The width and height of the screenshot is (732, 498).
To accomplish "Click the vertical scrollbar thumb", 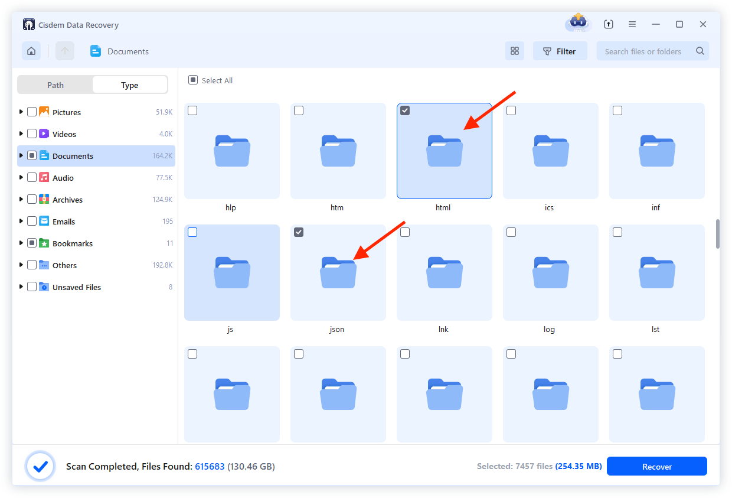I will (x=717, y=234).
